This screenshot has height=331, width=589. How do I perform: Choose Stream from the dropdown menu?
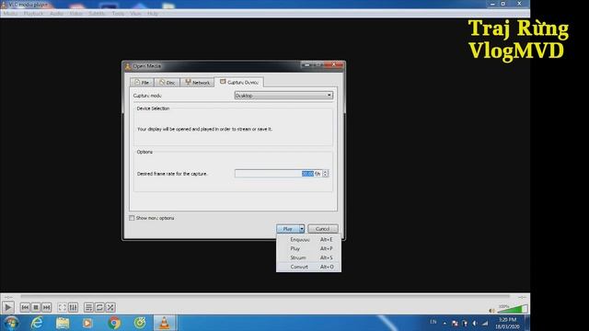(309, 257)
